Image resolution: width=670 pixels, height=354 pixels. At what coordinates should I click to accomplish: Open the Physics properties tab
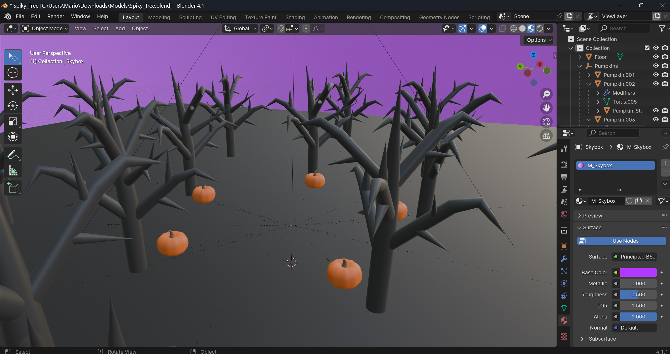coord(564,283)
